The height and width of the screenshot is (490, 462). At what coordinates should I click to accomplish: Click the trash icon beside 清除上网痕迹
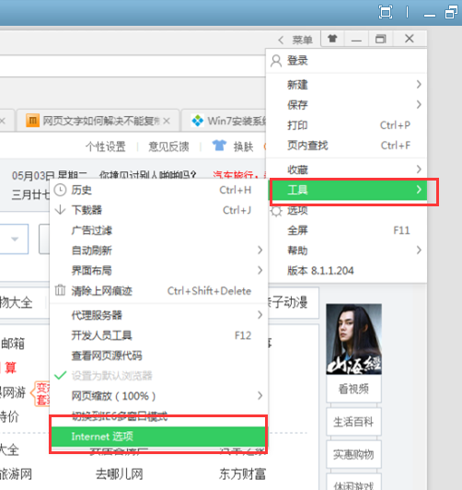pos(60,290)
